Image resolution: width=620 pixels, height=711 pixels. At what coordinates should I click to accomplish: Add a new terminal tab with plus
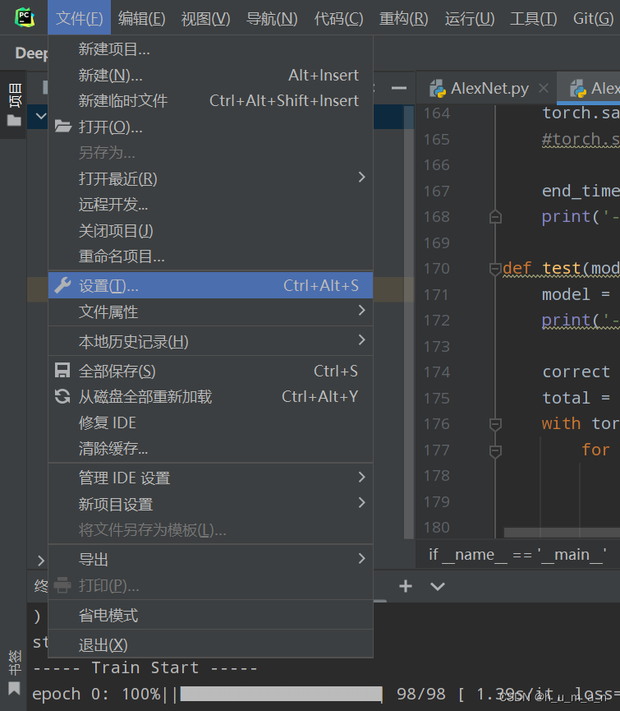coord(406,586)
